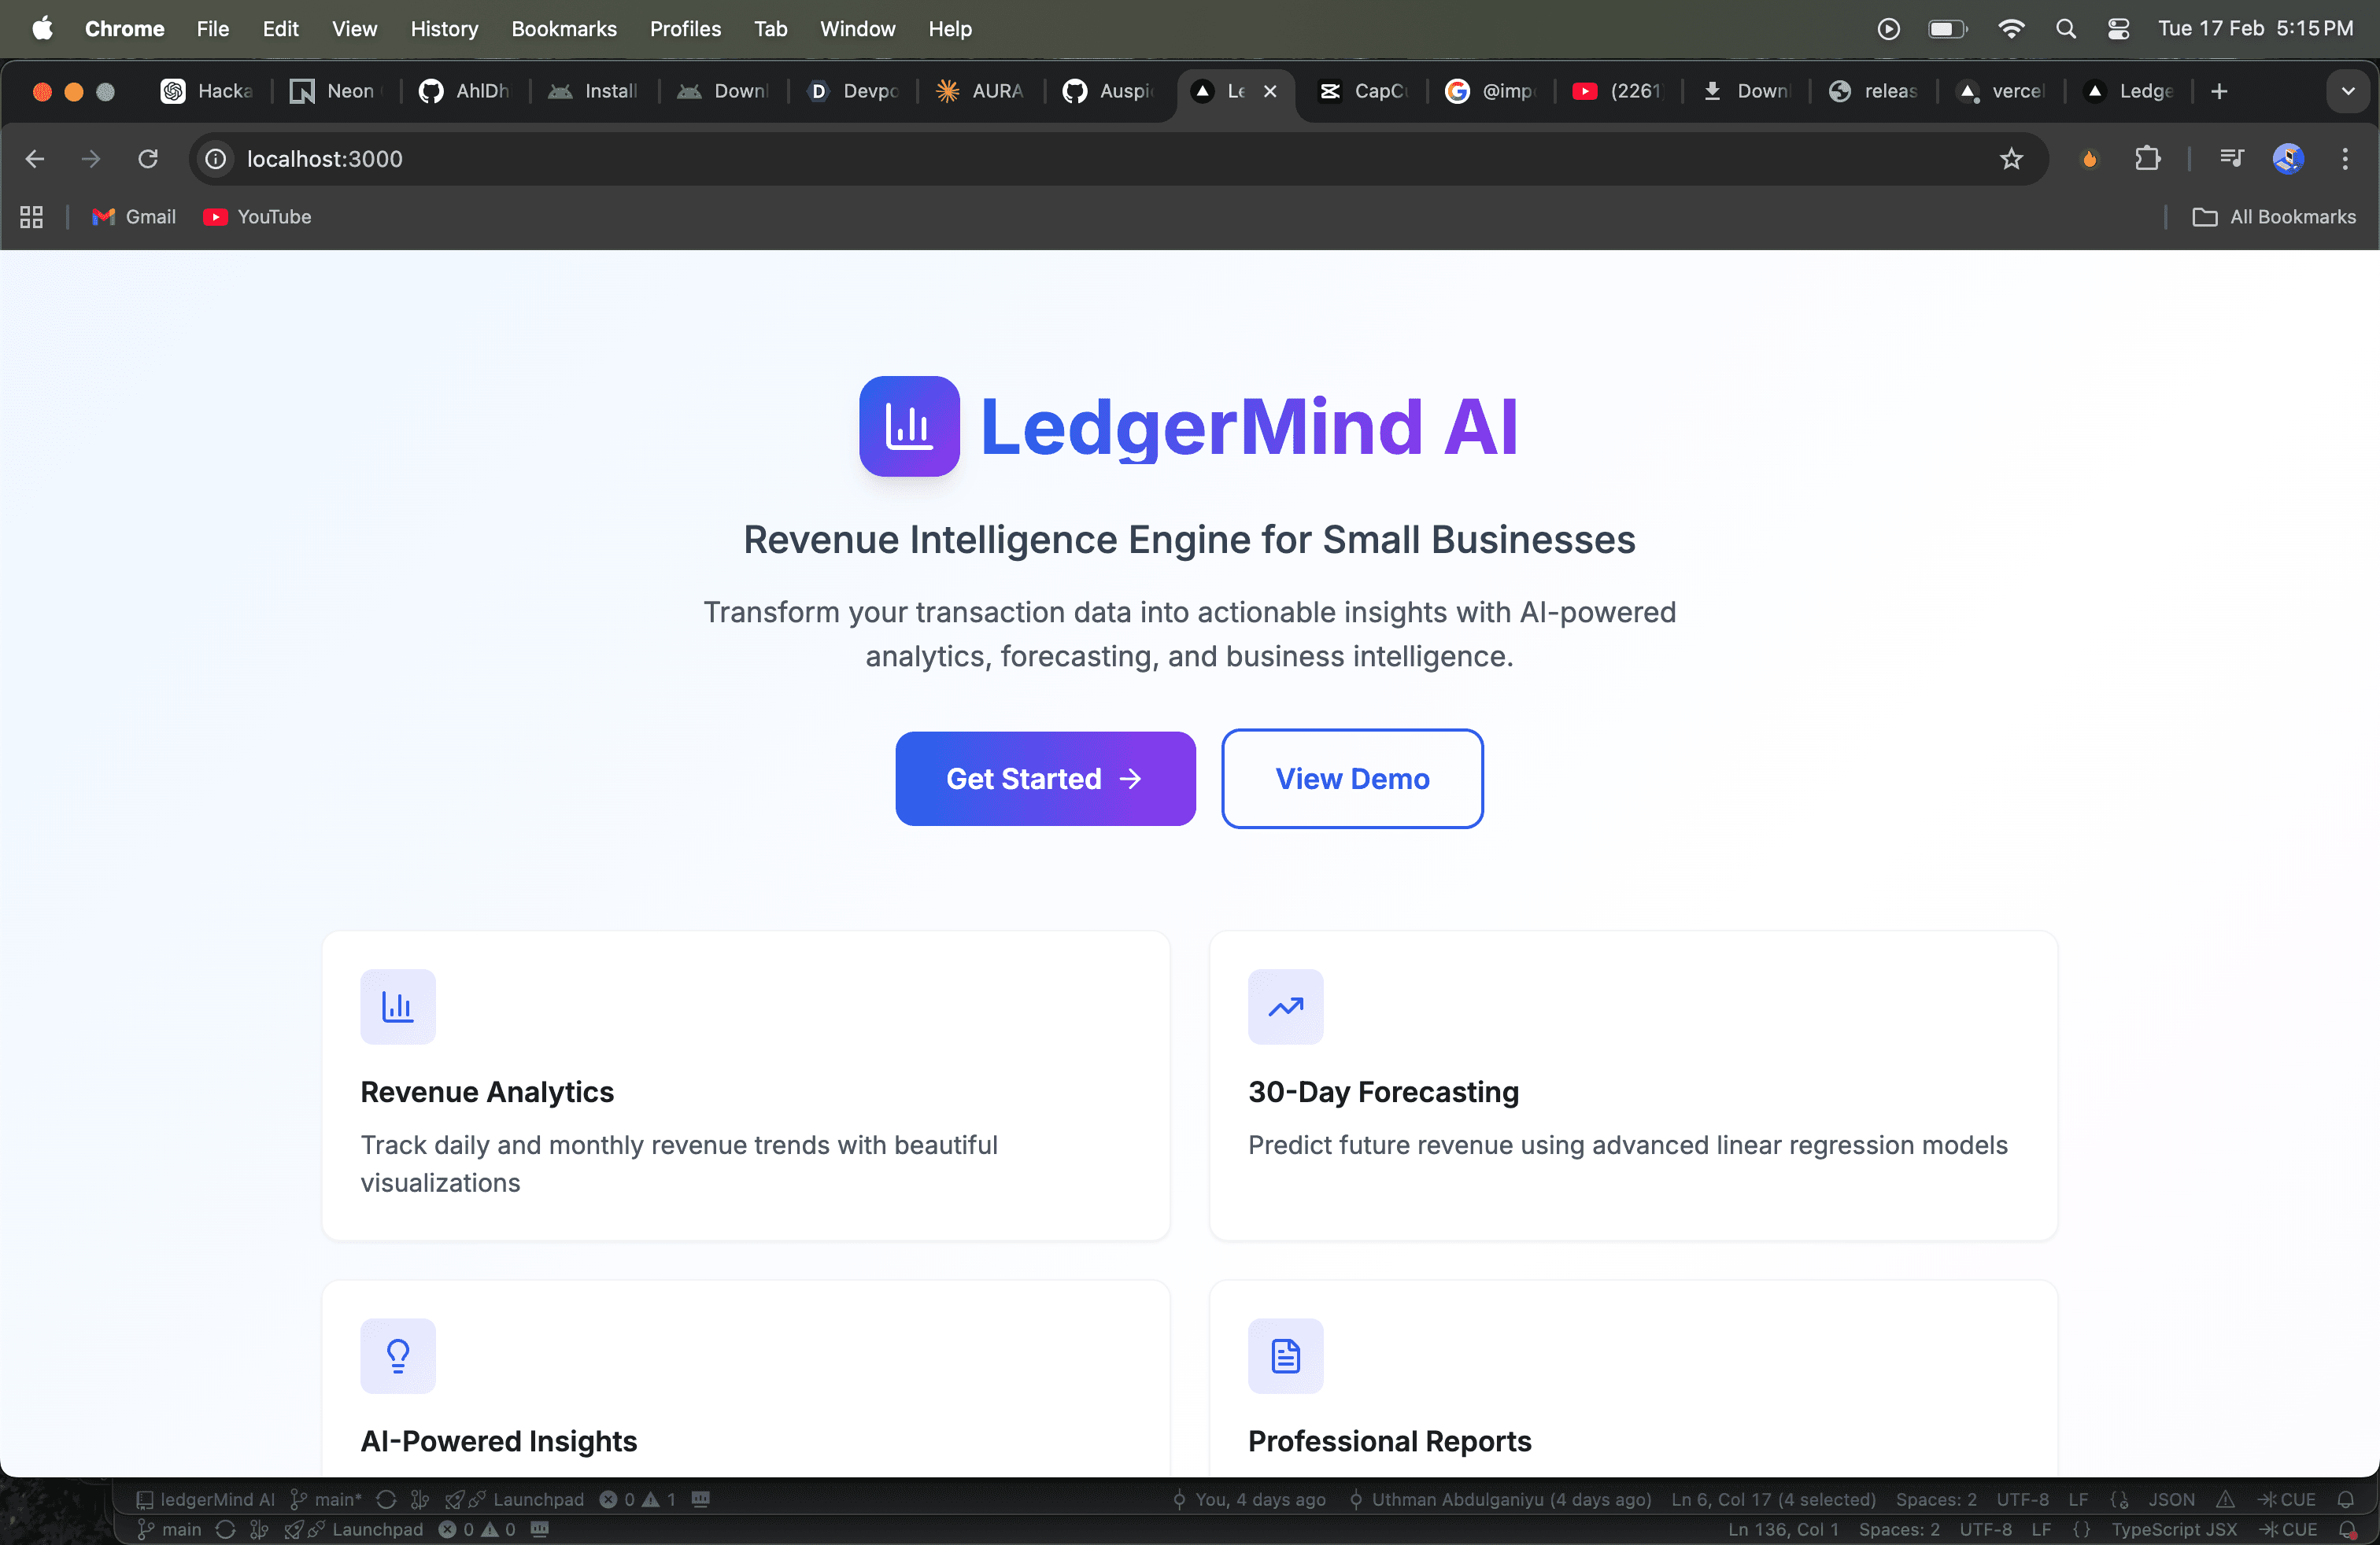Toggle Control Center in the menu bar
2380x1545 pixels.
pyautogui.click(x=2119, y=28)
